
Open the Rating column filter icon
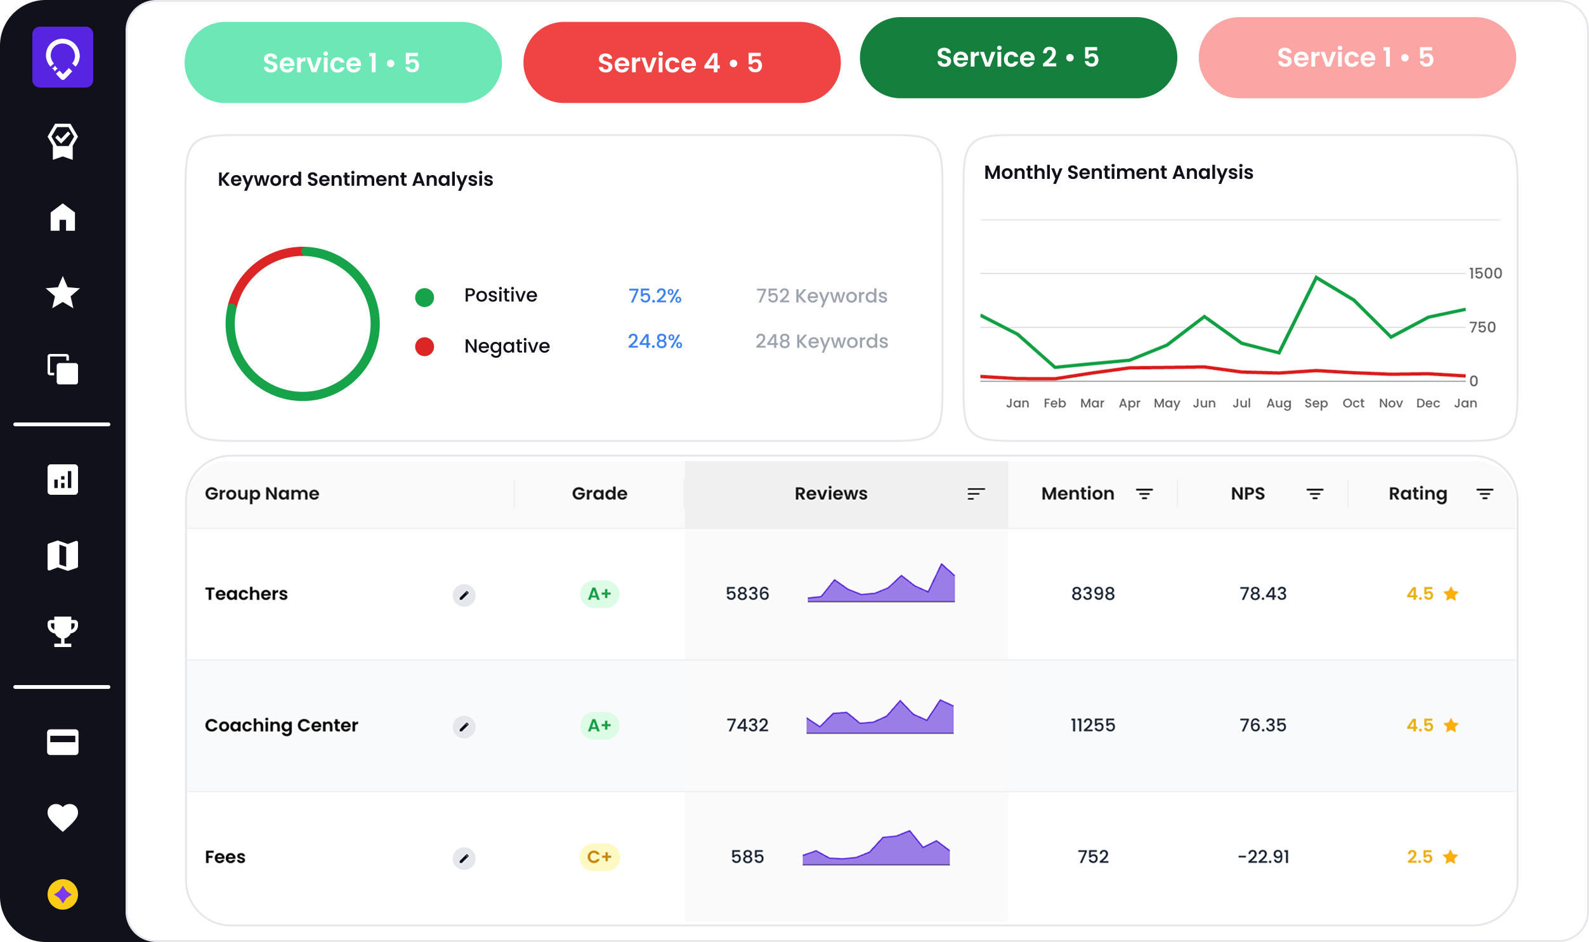[1484, 494]
